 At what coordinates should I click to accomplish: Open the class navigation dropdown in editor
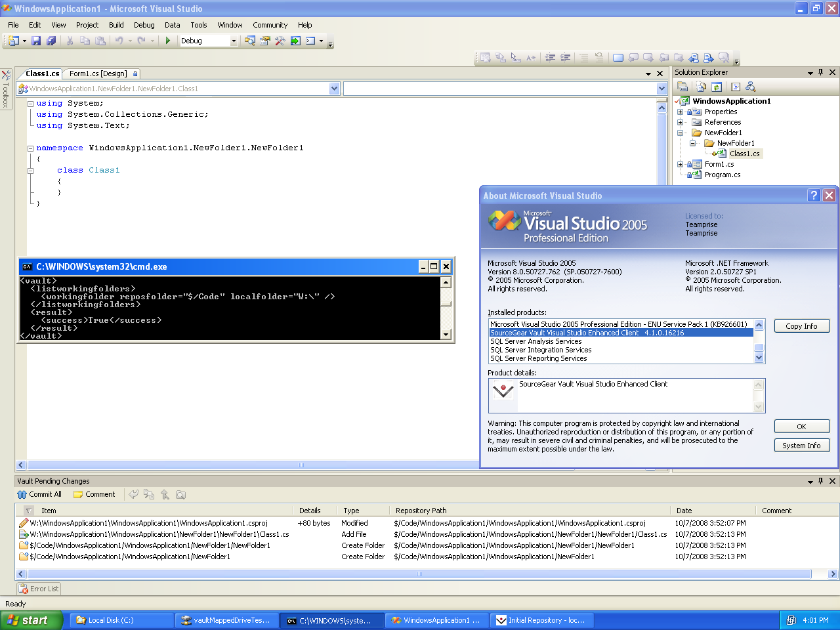click(x=334, y=89)
